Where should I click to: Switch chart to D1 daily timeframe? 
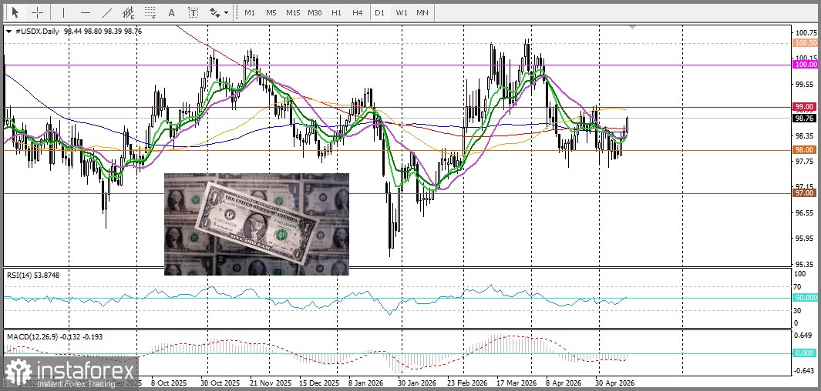pyautogui.click(x=379, y=12)
